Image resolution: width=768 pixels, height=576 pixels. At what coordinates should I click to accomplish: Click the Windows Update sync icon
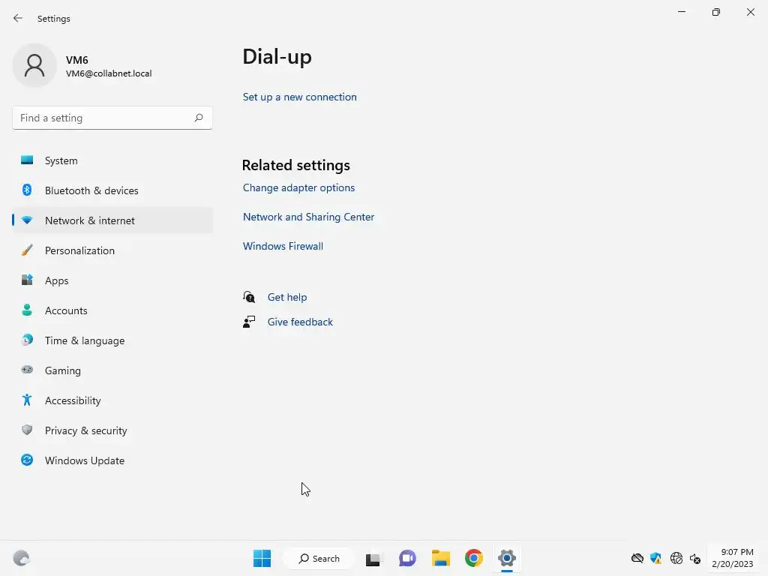click(x=27, y=460)
